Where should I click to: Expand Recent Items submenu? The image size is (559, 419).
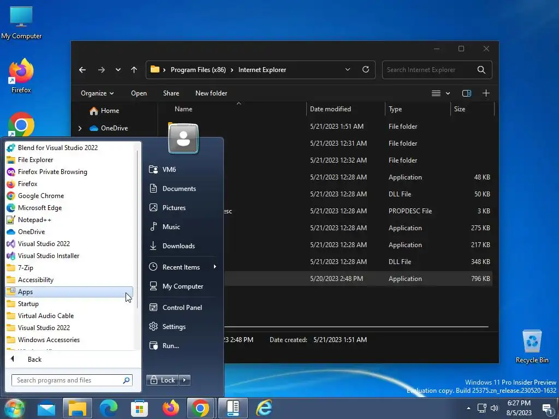[182, 267]
